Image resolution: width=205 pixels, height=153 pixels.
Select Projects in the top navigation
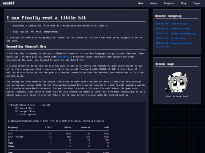pyautogui.click(x=169, y=3)
